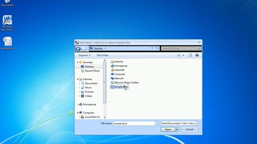The width and height of the screenshot is (257, 144).
Task: Open the file type filter dropdown
Action: [196, 124]
